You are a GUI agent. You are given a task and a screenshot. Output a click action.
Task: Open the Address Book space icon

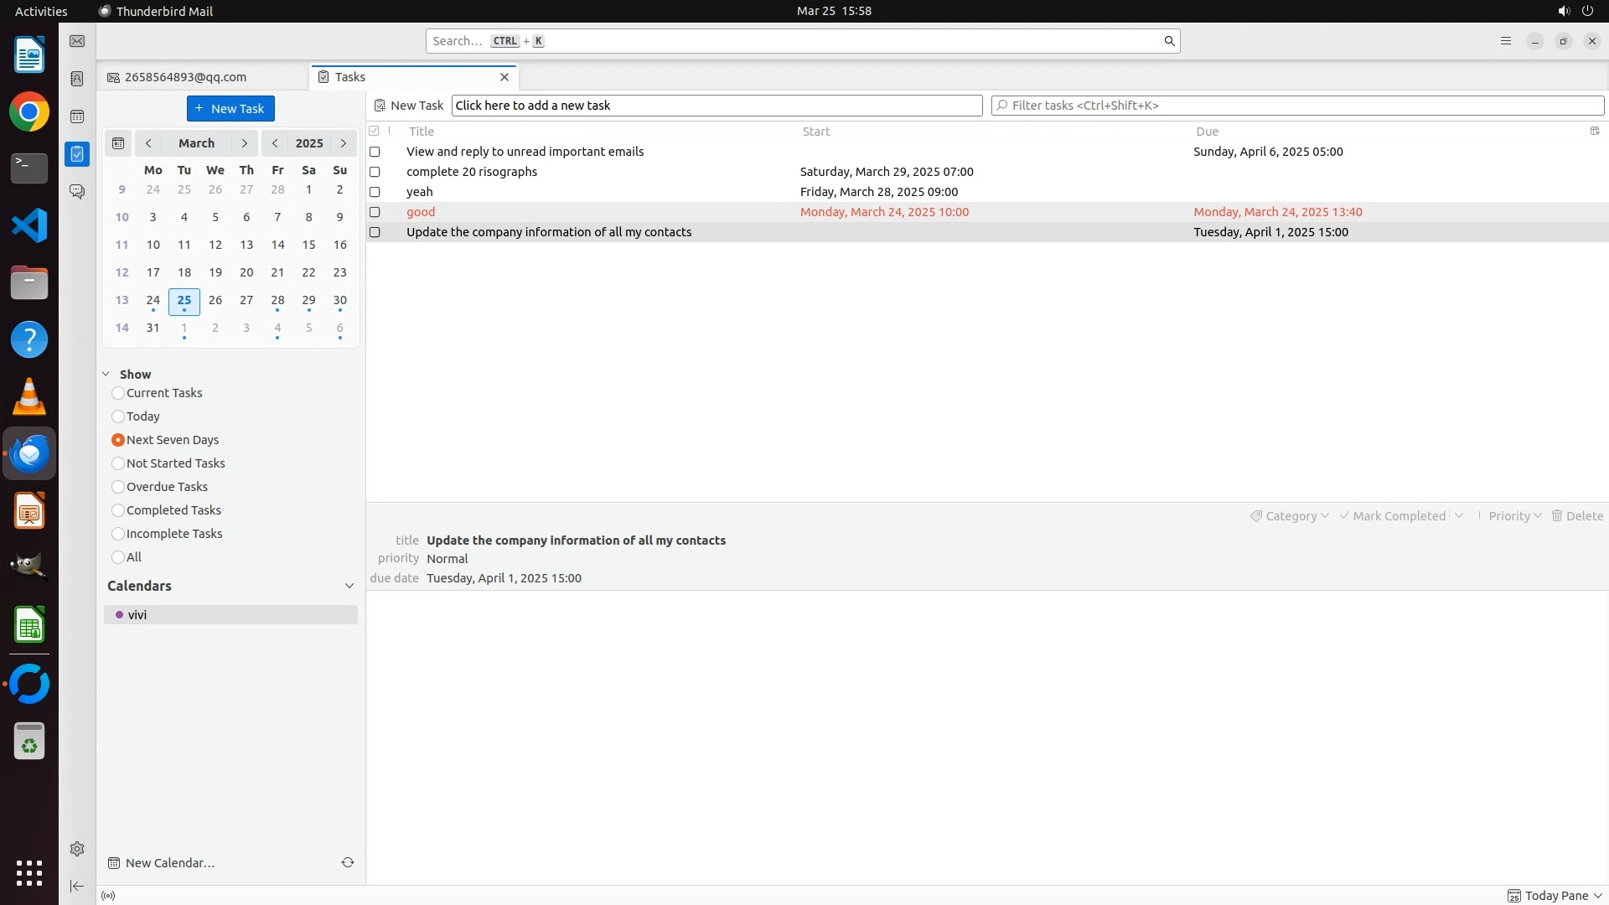coord(77,79)
